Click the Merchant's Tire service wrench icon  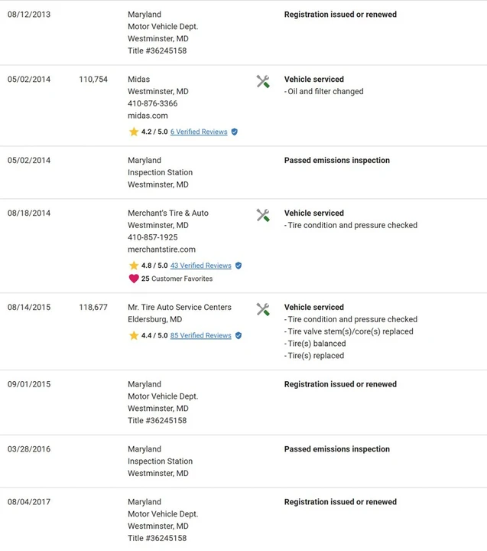263,215
